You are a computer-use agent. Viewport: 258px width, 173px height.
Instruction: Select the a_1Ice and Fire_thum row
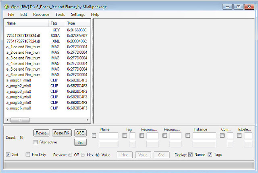(47, 47)
